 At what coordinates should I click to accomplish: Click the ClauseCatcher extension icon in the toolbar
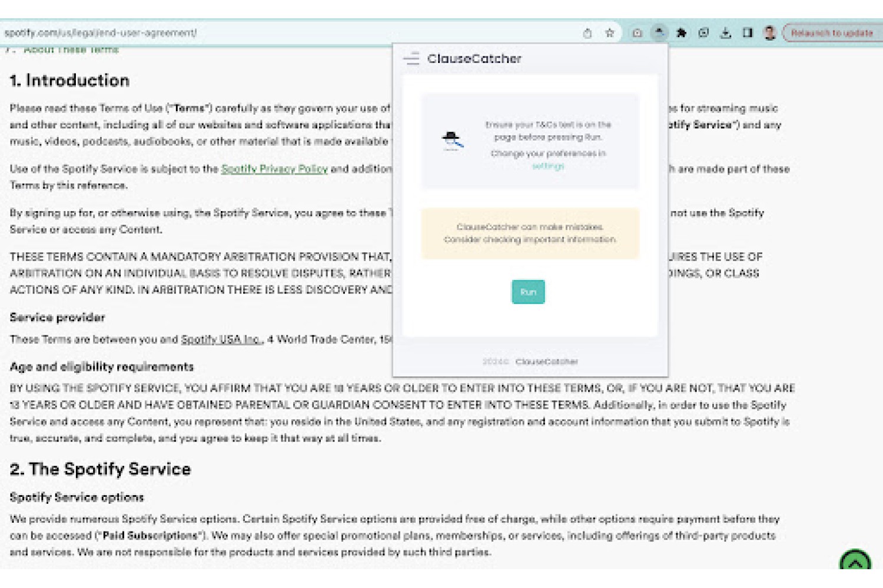click(659, 33)
